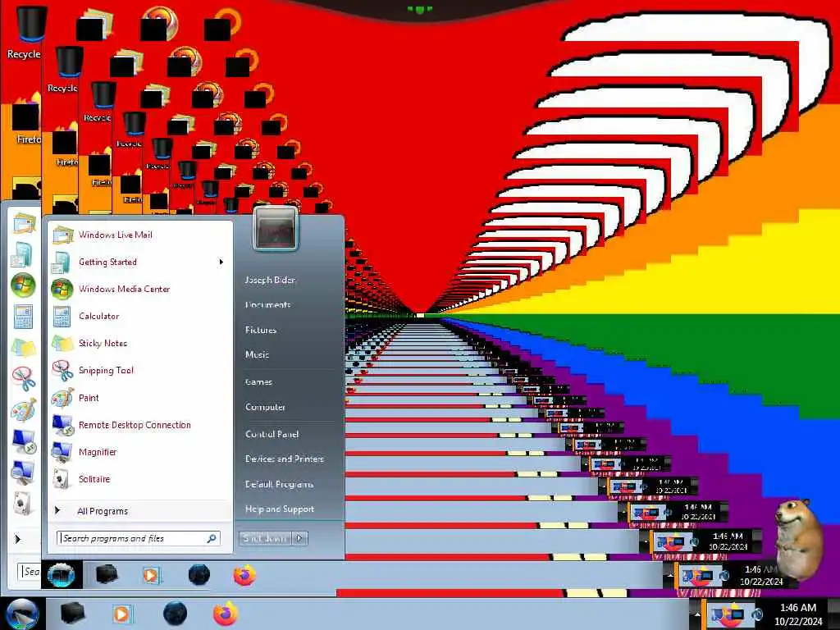The height and width of the screenshot is (630, 840).
Task: Expand All Programs in the front Start menu
Action: pyautogui.click(x=103, y=511)
